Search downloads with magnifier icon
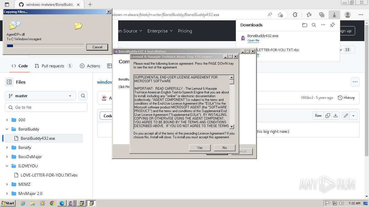This screenshot has width=369, height=207. pyautogui.click(x=314, y=25)
